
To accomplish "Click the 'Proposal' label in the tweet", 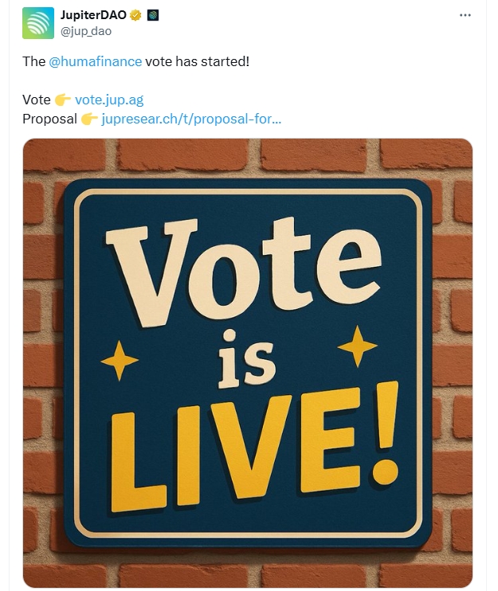I will [x=49, y=119].
